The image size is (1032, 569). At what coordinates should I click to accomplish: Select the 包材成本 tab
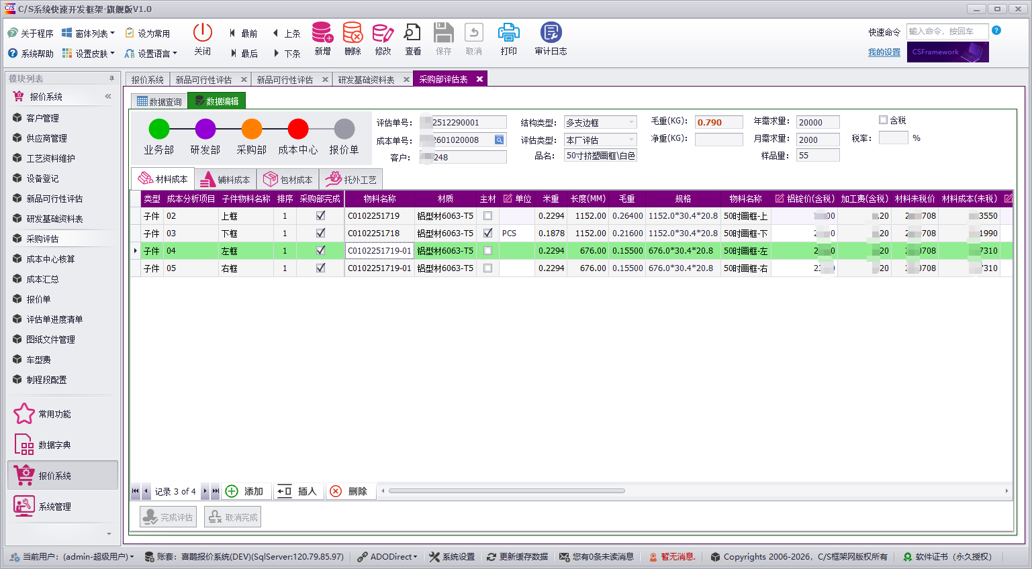[x=289, y=180]
